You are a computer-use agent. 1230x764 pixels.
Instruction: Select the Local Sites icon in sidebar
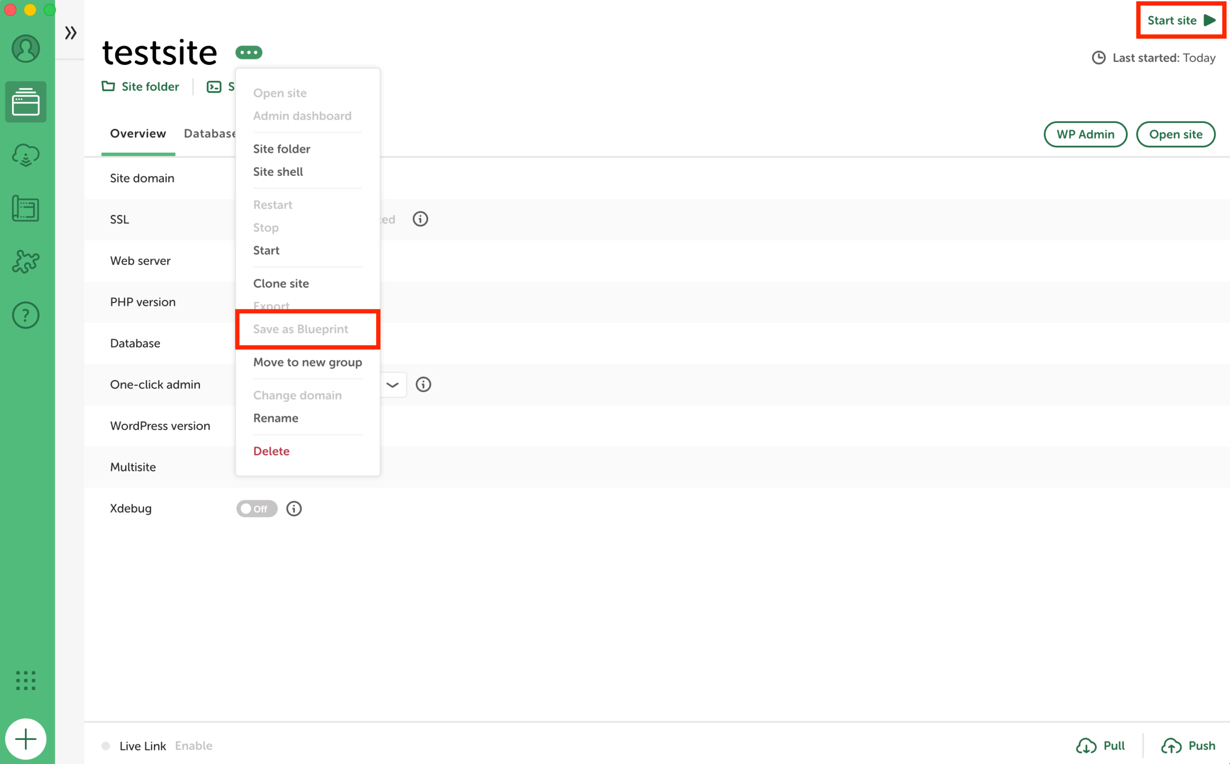pos(26,102)
